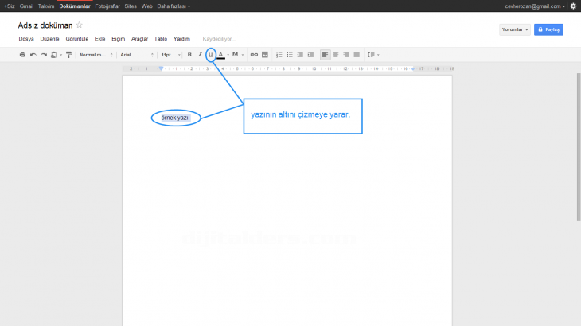Image resolution: width=581 pixels, height=326 pixels.
Task: Expand the Normal paragraph style dropdown
Action: (x=96, y=55)
